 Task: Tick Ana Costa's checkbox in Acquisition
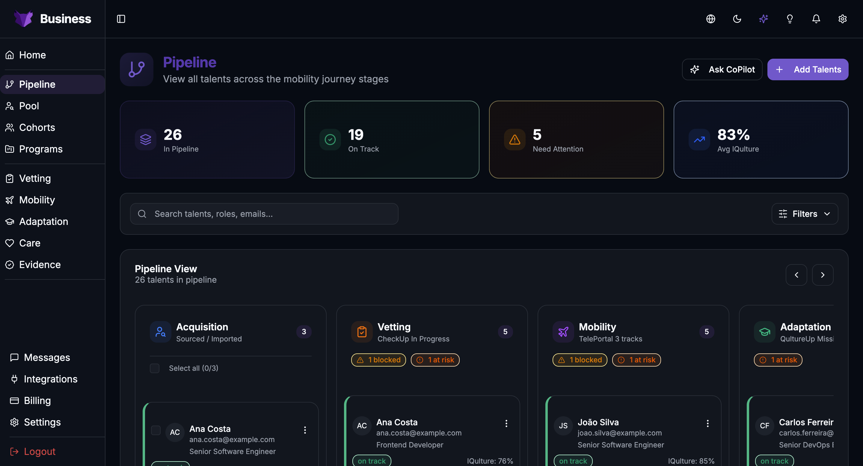click(x=156, y=430)
